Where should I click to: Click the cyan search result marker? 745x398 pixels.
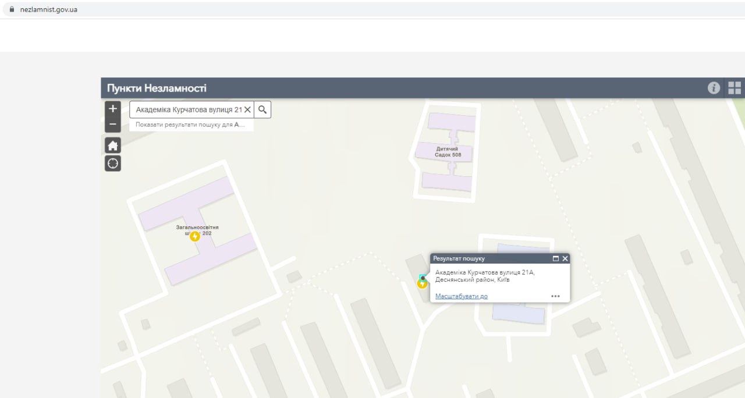tap(423, 277)
